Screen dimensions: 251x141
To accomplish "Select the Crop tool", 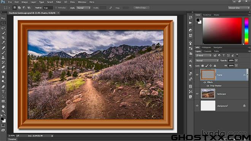I will pos(3,38).
